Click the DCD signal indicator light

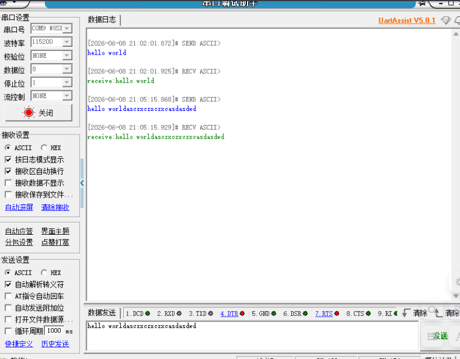pos(147,314)
